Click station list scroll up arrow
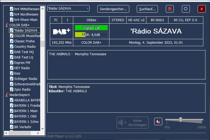Screen dimensions: 210x140 [42, 9]
